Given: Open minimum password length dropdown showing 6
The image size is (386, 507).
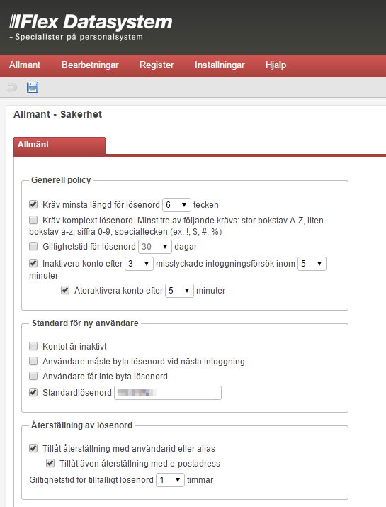Looking at the screenshot, I should 176,205.
